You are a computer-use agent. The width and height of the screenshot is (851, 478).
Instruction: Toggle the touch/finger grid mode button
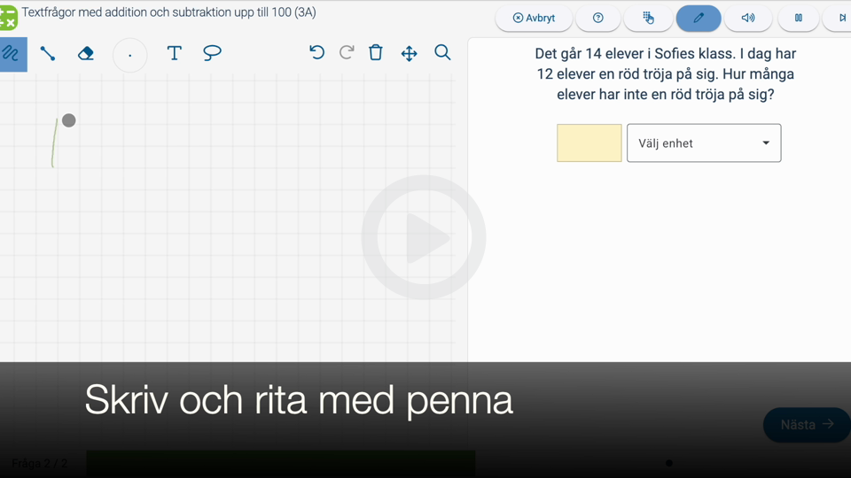(648, 18)
